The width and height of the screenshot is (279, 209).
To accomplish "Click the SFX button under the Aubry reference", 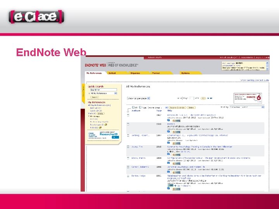I will 177,154.
